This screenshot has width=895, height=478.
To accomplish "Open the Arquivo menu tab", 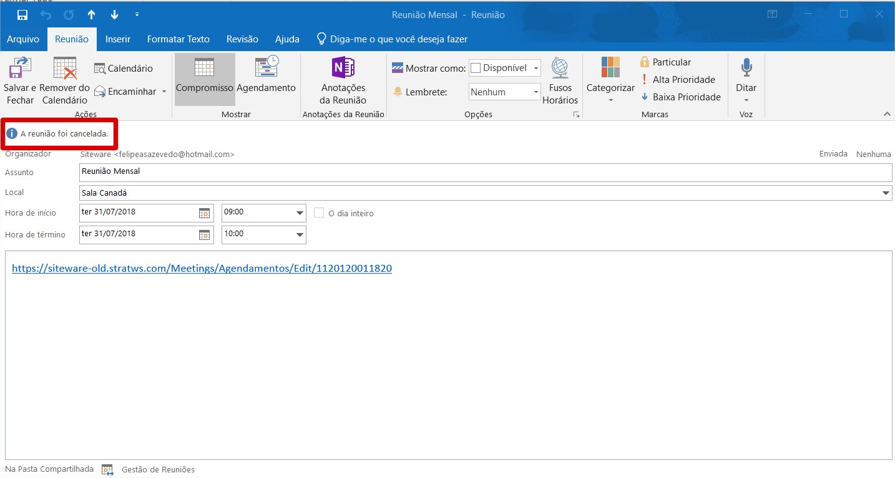I will click(x=23, y=39).
